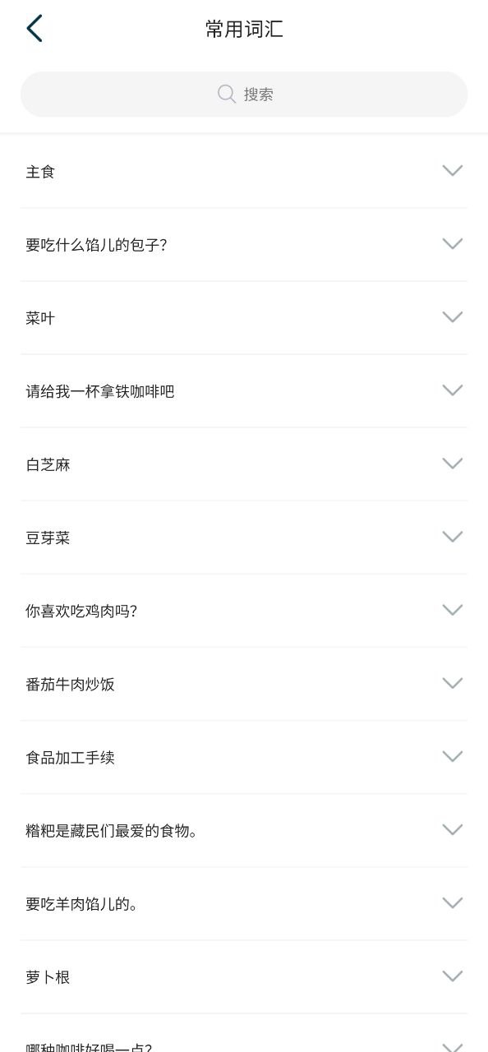The height and width of the screenshot is (1052, 488).
Task: Expand 要吃羊肉馅儿的。 chevron
Action: coord(453,903)
